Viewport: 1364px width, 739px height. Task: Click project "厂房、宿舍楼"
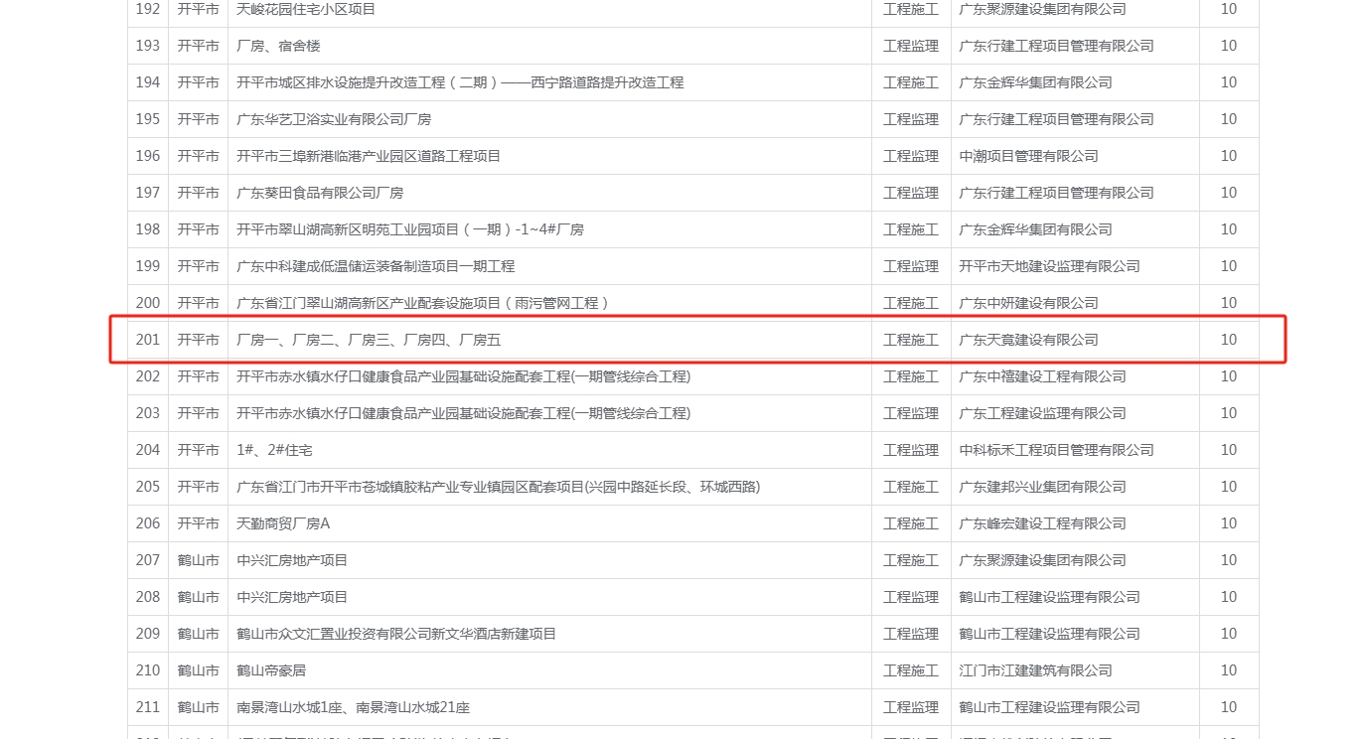278,46
